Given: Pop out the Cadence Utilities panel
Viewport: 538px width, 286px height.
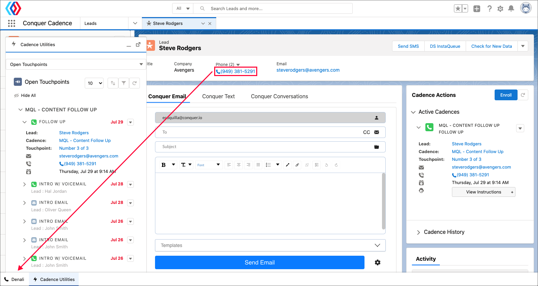Looking at the screenshot, I should (138, 44).
